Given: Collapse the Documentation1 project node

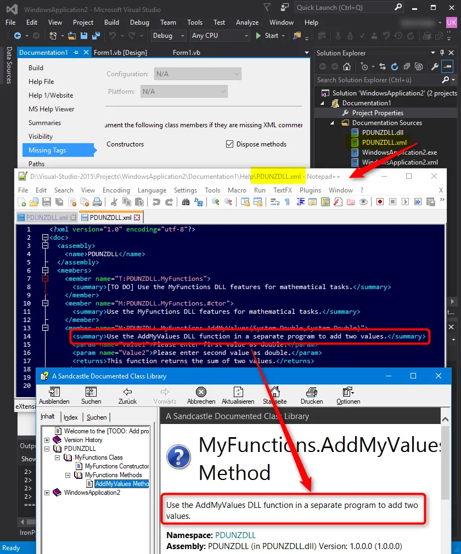Looking at the screenshot, I should pyautogui.click(x=322, y=103).
